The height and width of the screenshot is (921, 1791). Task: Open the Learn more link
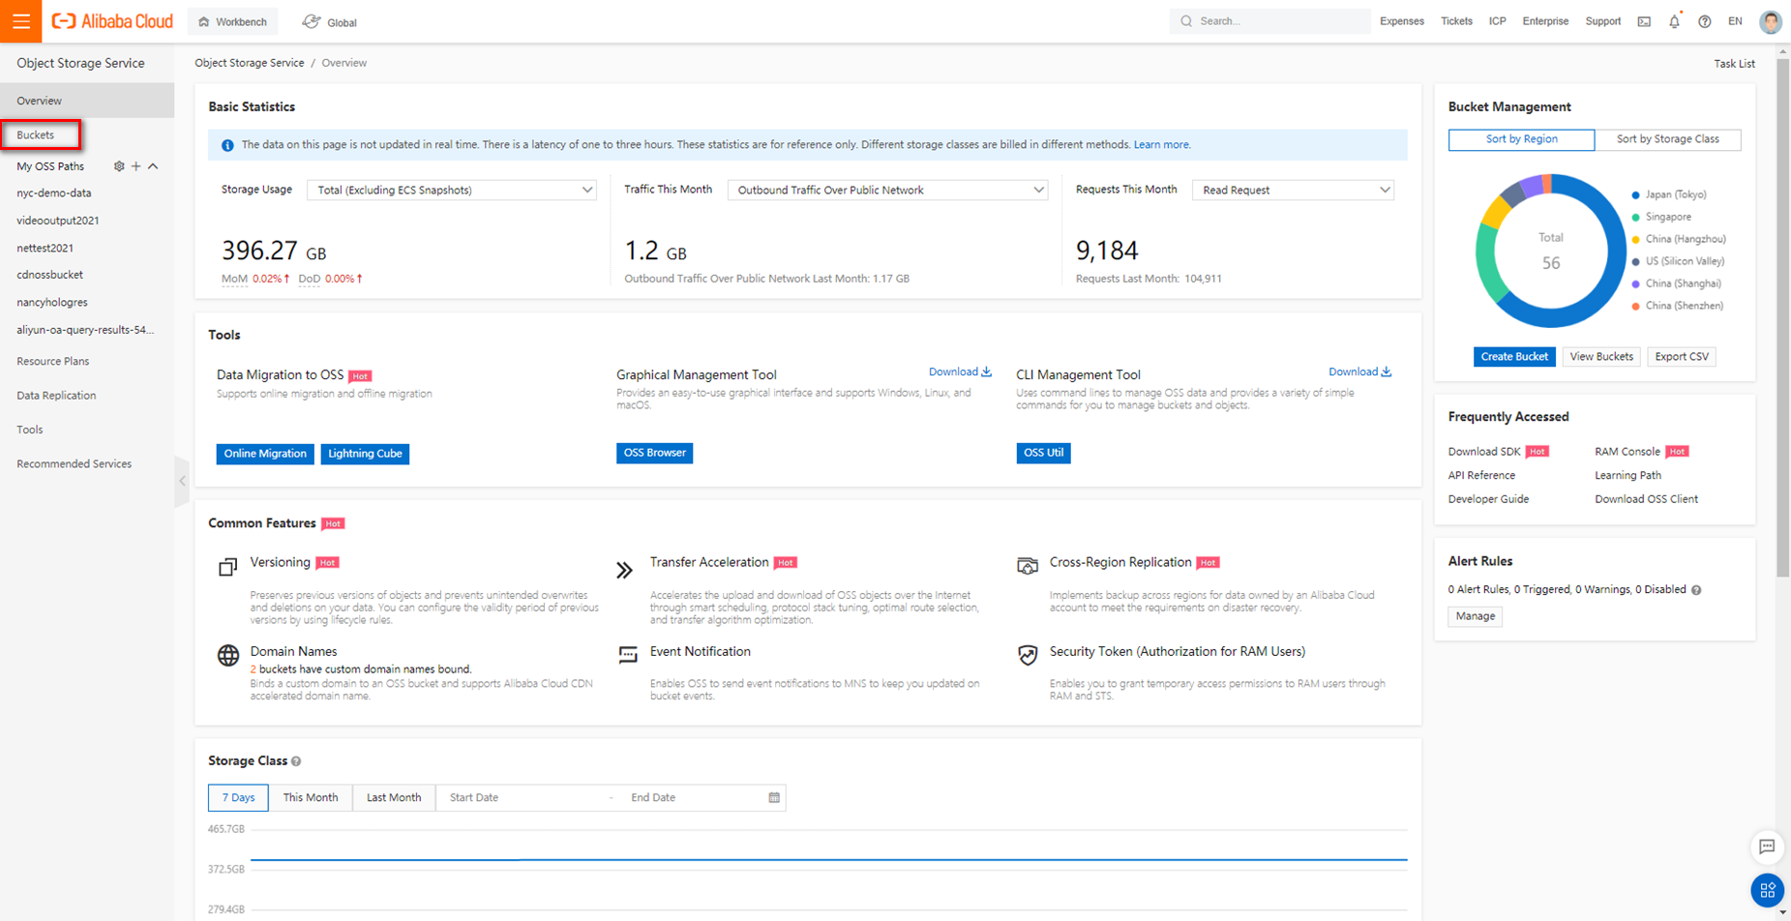point(1161,145)
